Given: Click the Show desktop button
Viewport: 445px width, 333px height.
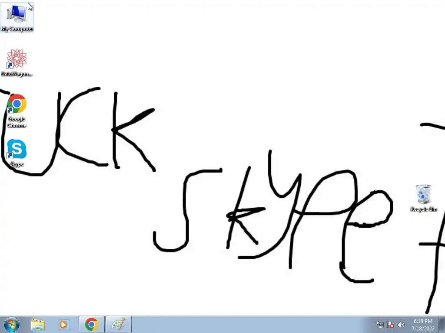Looking at the screenshot, I should (x=442, y=325).
